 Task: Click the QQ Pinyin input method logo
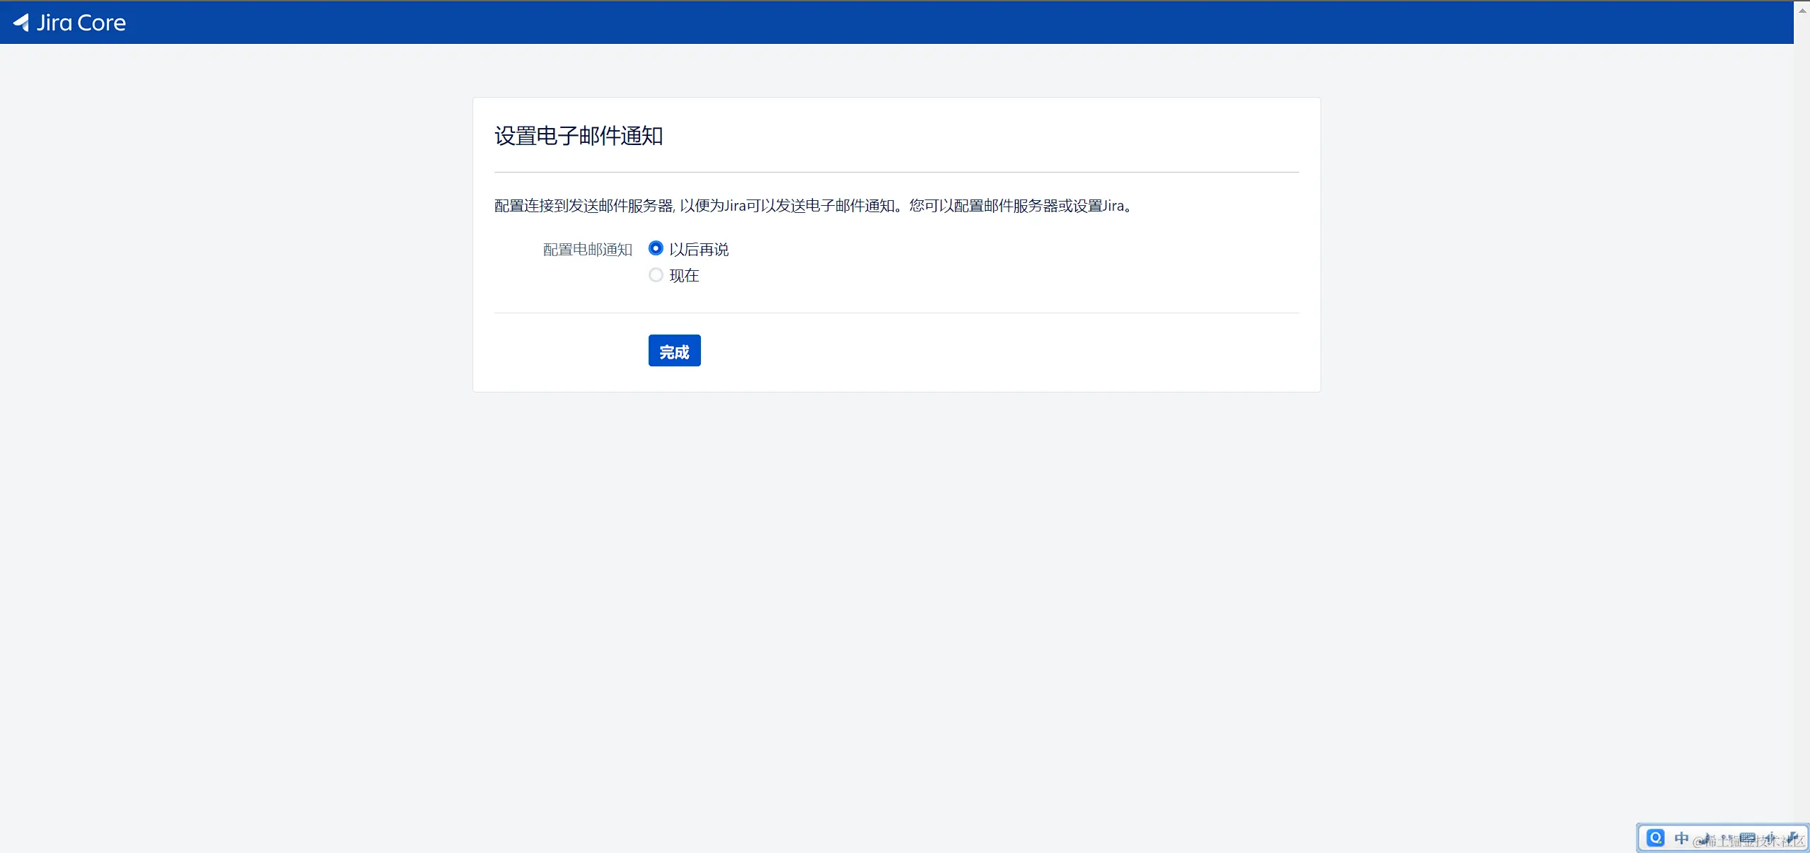pos(1656,837)
